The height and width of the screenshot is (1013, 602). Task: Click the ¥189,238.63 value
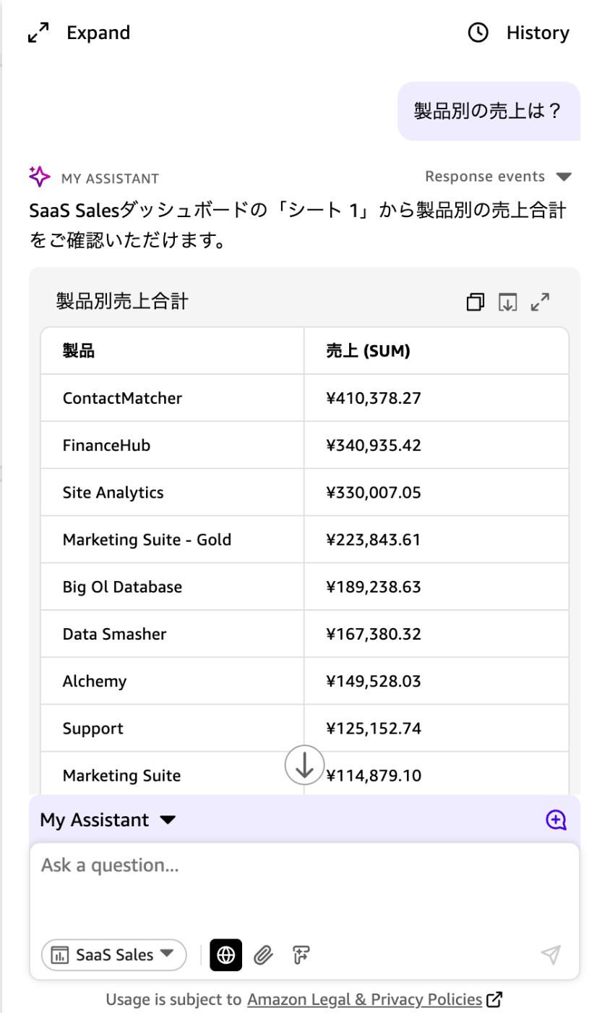tap(374, 587)
